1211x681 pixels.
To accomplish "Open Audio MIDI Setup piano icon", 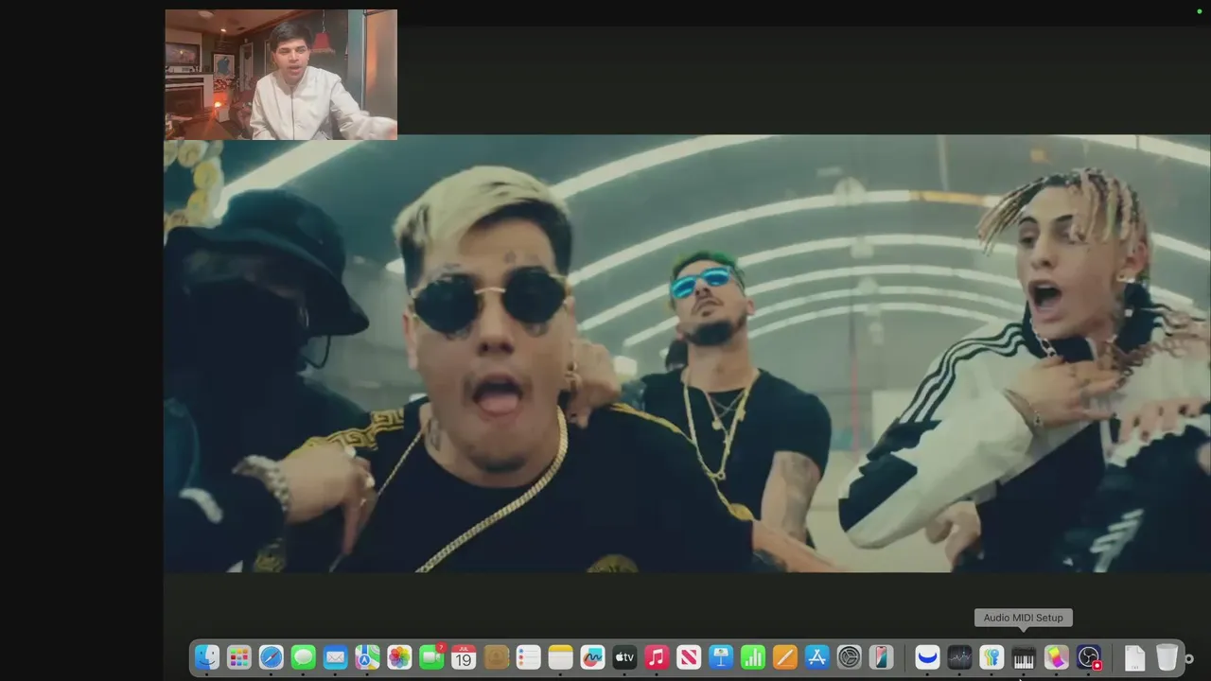I will point(1024,657).
